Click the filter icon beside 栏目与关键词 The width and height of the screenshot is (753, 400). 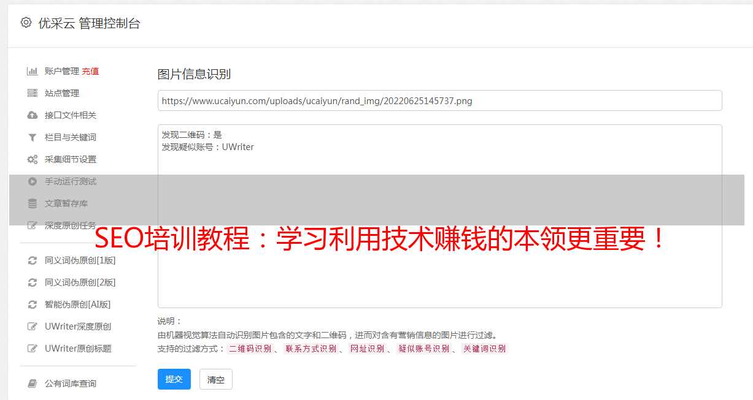pos(33,137)
